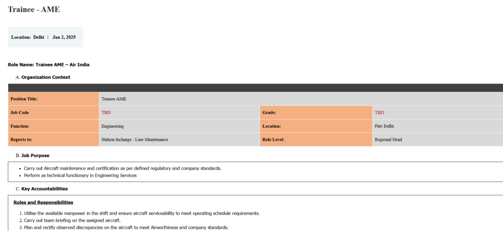Click the posting date 'Jan 2, 2025'
This screenshot has width=503, height=231.
64,37
